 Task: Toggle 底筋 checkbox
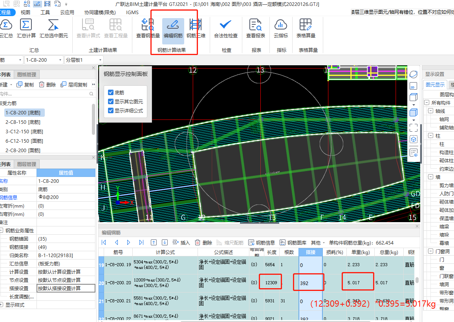pos(111,92)
